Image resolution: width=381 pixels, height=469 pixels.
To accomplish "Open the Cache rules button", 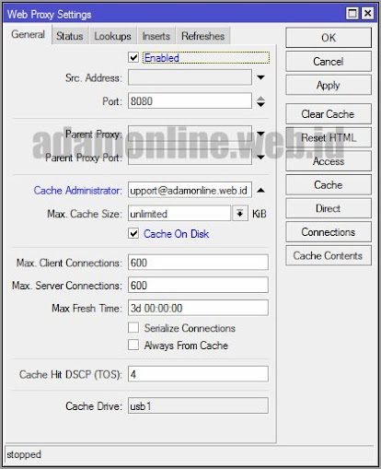I will pyautogui.click(x=329, y=185).
